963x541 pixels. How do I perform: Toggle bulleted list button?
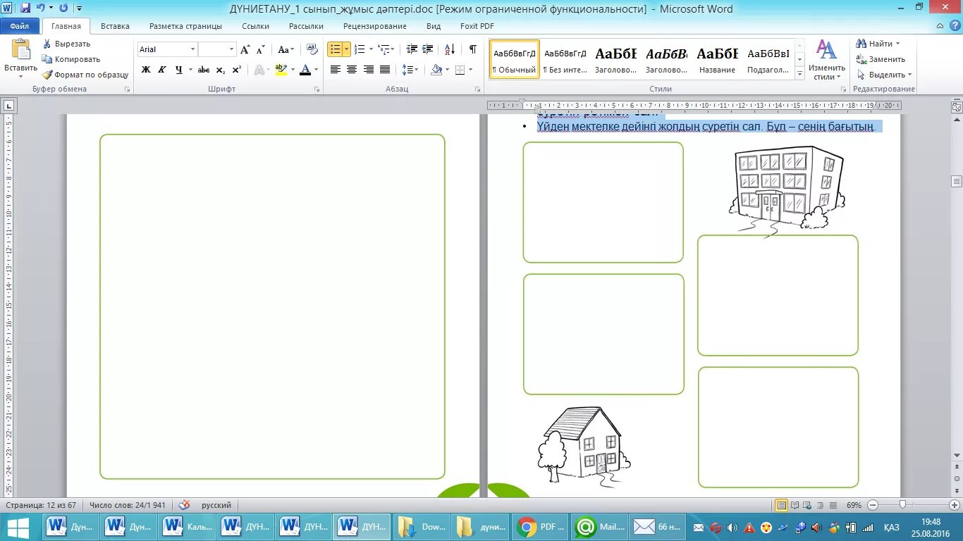pos(335,49)
